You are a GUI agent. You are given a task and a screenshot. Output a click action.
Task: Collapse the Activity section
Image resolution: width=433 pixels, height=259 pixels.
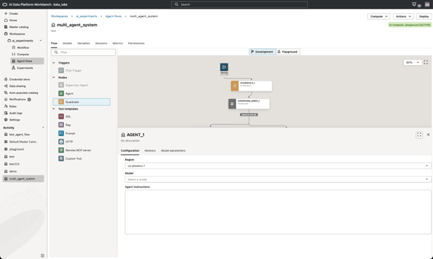pyautogui.click(x=43, y=128)
